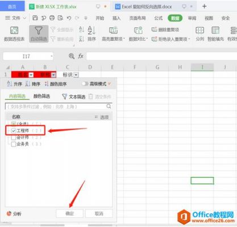The image size is (237, 227).
Task: Expand the 拒绝录入重复项 dropdown arrow
Action: [189, 39]
